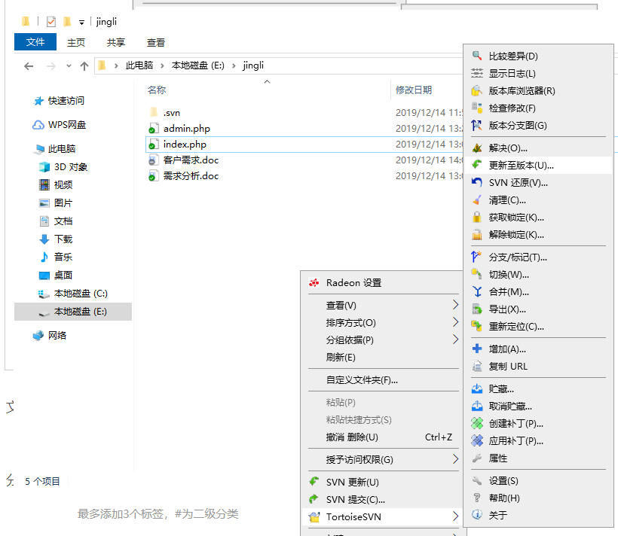Click the Relocate (重新定位) icon
Image resolution: width=618 pixels, height=536 pixels.
point(477,326)
